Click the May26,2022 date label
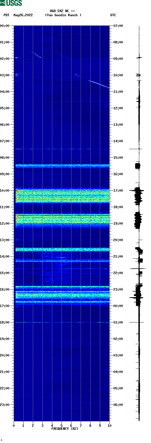151x443 pixels. 23,15
